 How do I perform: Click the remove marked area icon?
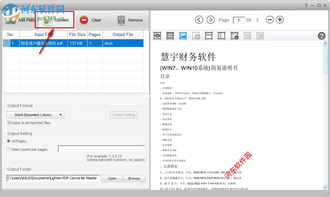[x=196, y=36]
